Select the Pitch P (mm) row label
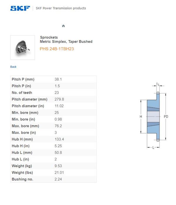This screenshot has width=176, height=205. coord(23,79)
